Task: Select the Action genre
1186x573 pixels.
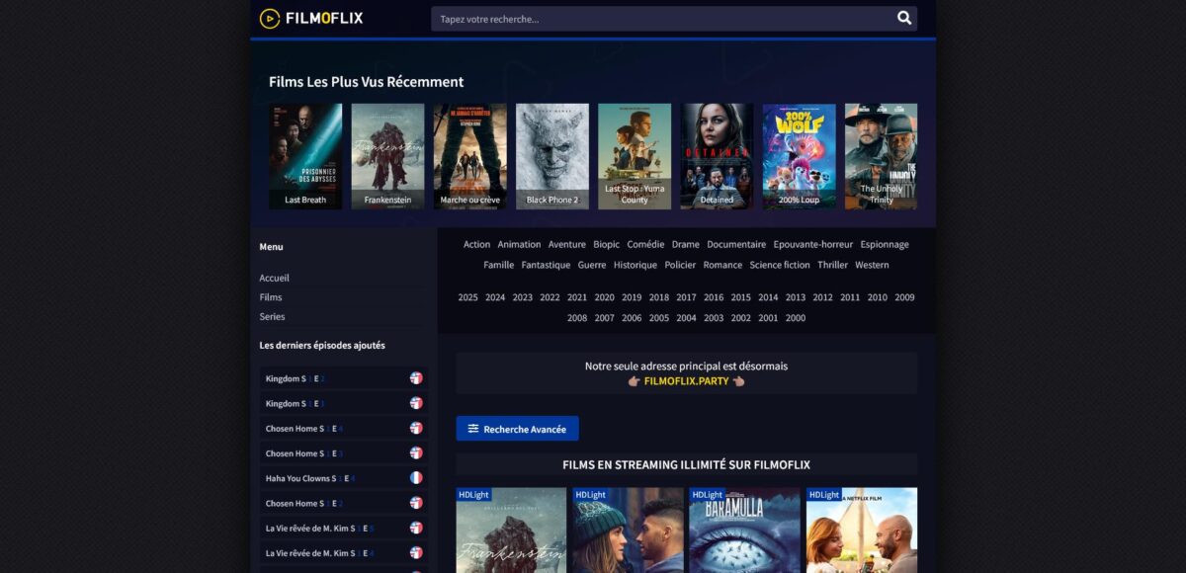Action: pos(476,244)
